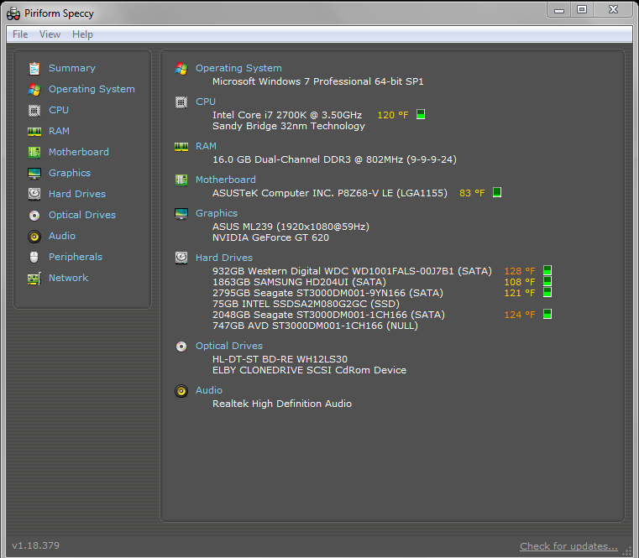Click the Graphics heading link in summary panel
Image resolution: width=639 pixels, height=558 pixels.
click(x=217, y=213)
